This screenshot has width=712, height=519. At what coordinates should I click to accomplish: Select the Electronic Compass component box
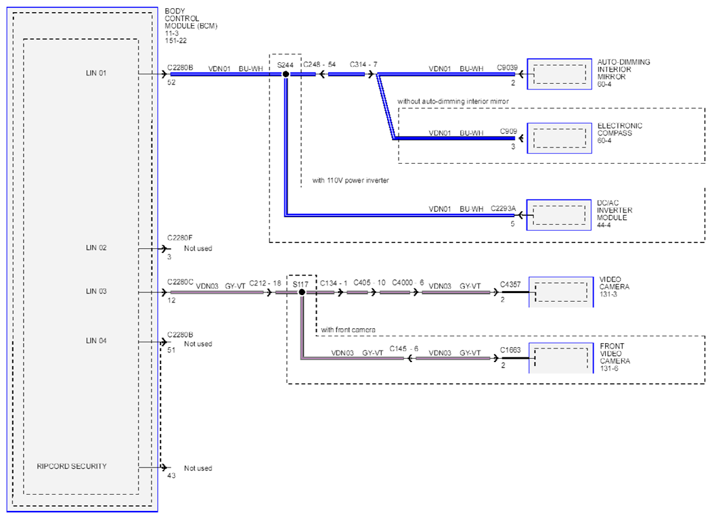pyautogui.click(x=560, y=138)
